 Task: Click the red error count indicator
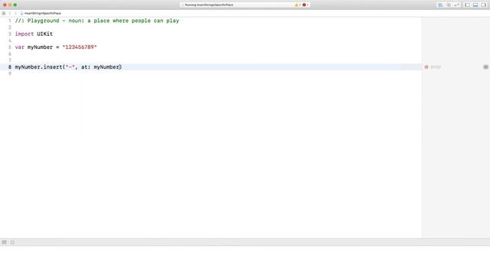pyautogui.click(x=305, y=5)
